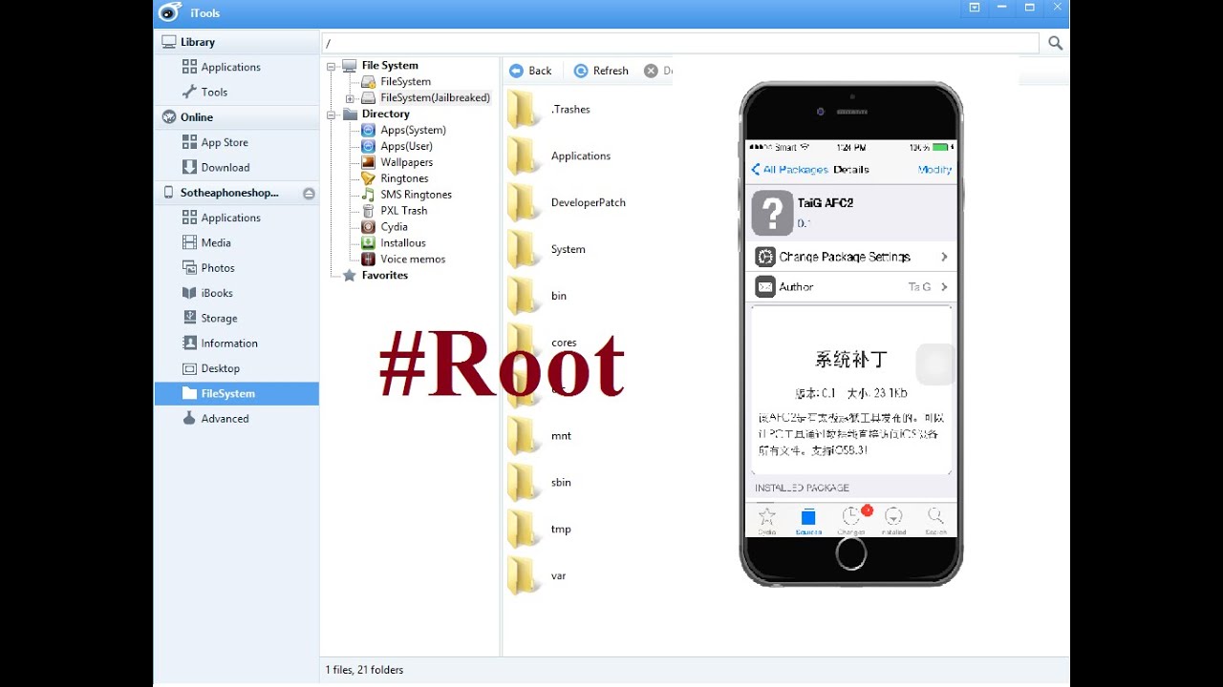Image resolution: width=1223 pixels, height=687 pixels.
Task: Click the Delete toolbar icon
Action: [652, 71]
